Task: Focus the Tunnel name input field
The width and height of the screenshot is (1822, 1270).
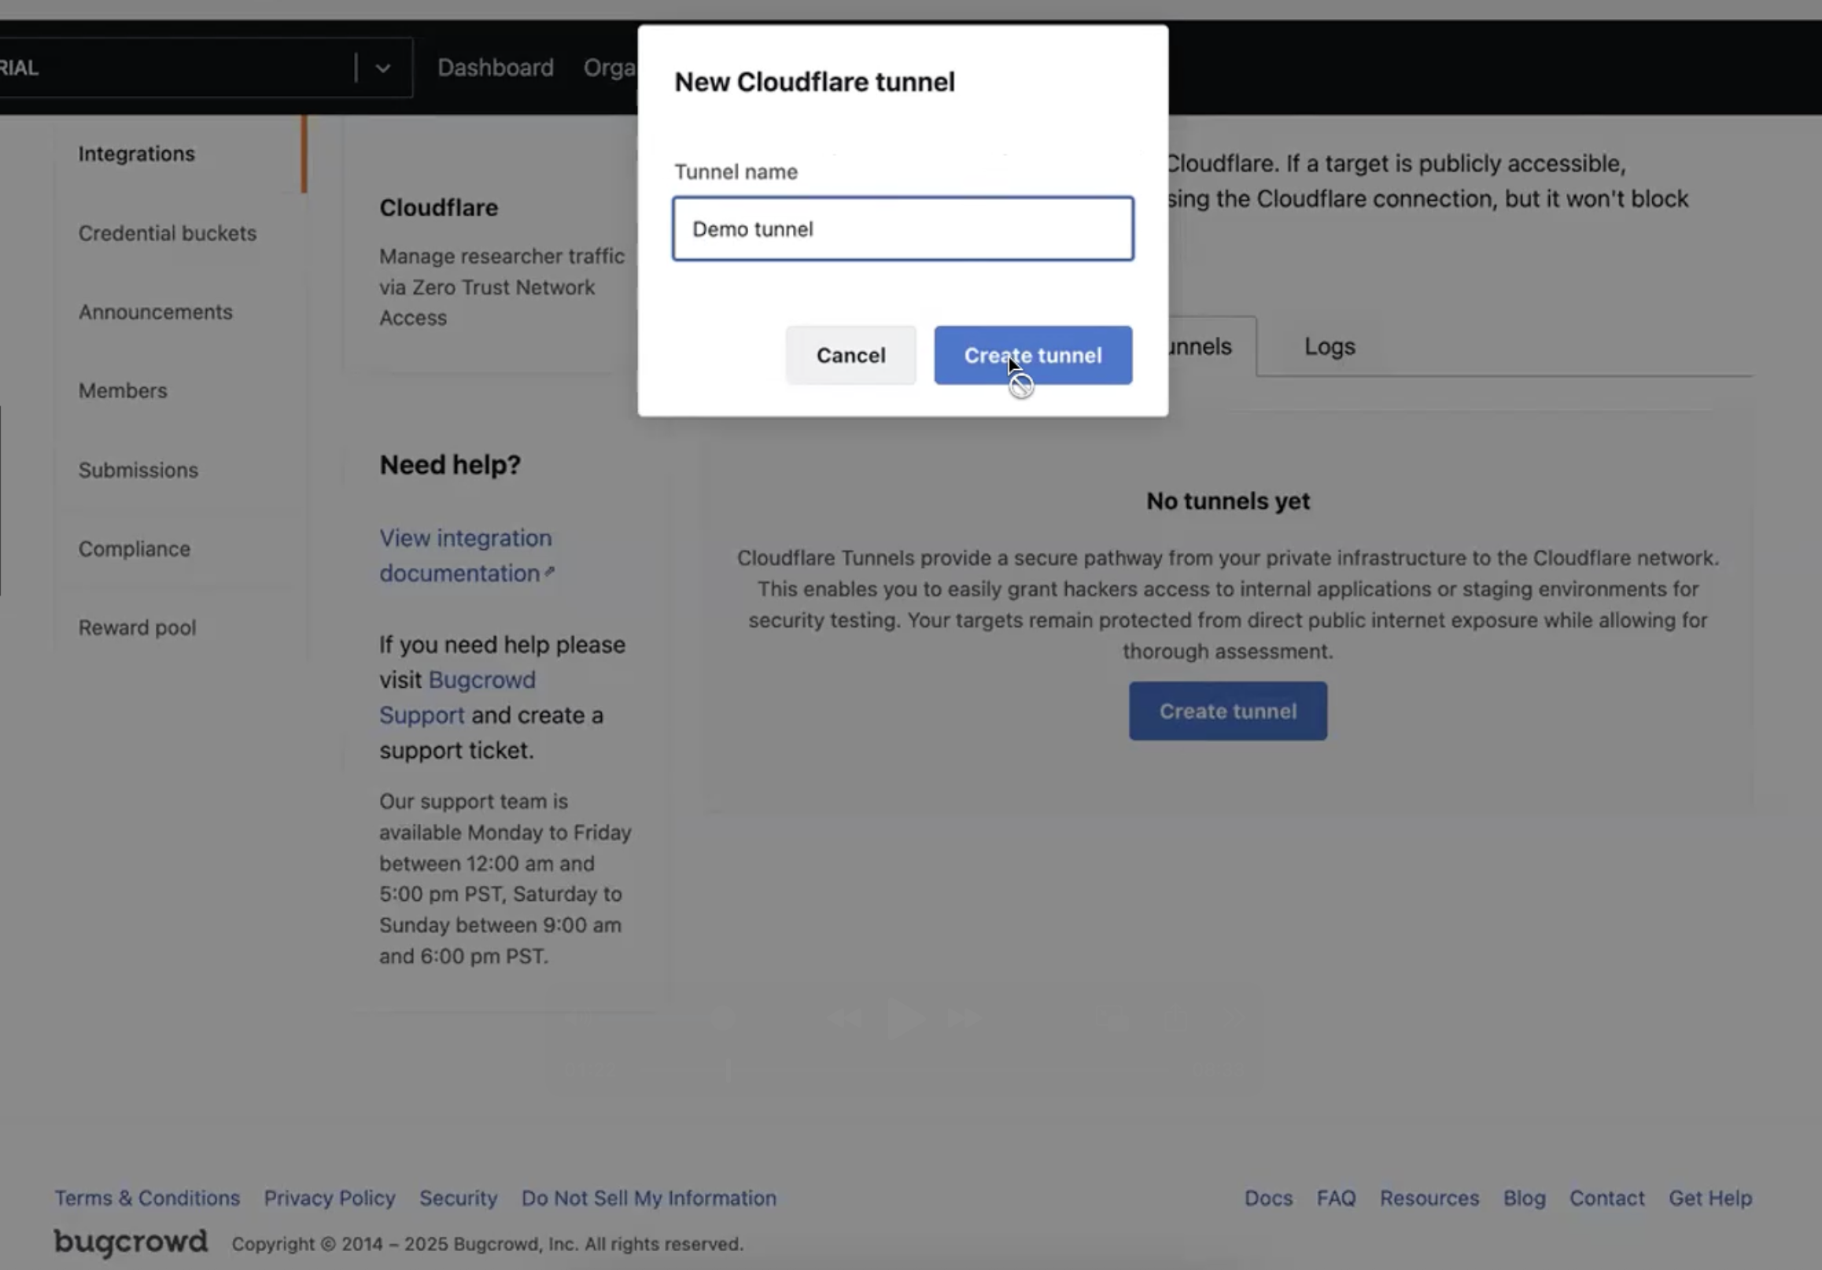Action: click(903, 229)
